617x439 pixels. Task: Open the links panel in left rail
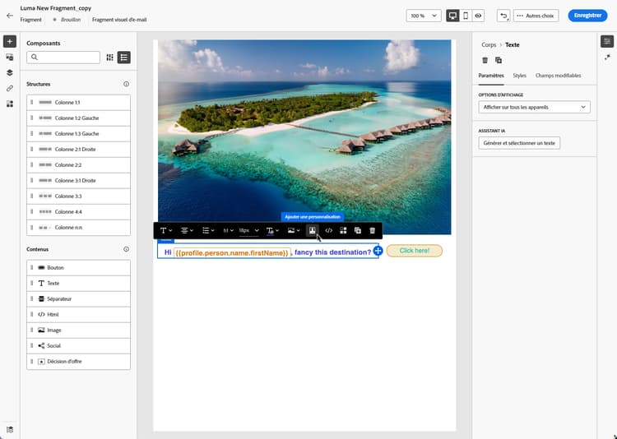(x=10, y=88)
